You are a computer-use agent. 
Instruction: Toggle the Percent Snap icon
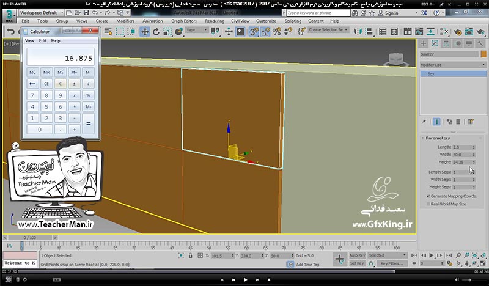[x=277, y=32]
